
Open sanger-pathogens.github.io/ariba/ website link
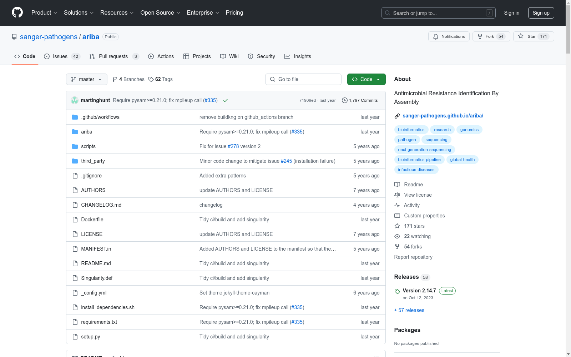click(443, 116)
